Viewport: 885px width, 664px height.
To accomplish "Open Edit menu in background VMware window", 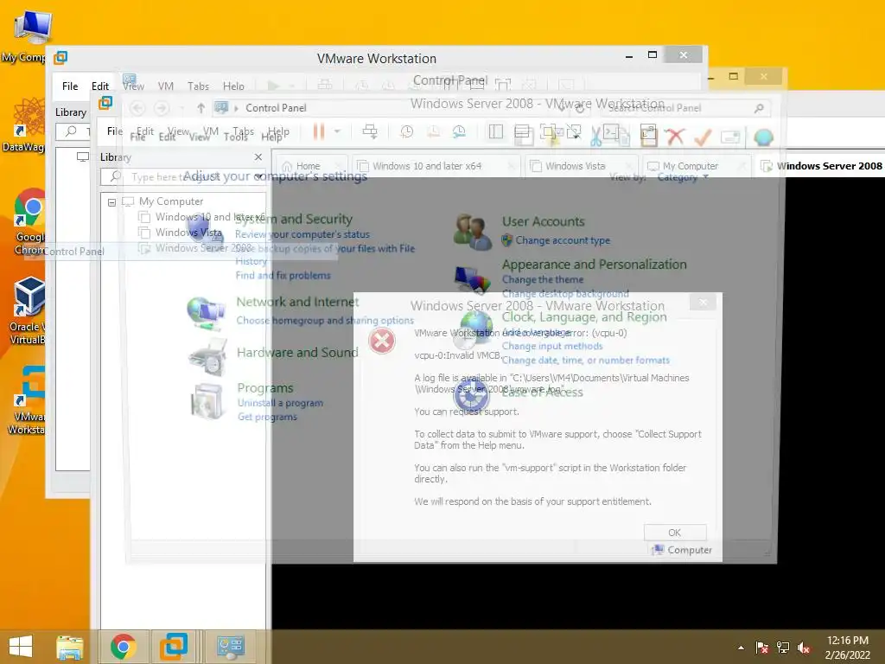I will (x=100, y=86).
